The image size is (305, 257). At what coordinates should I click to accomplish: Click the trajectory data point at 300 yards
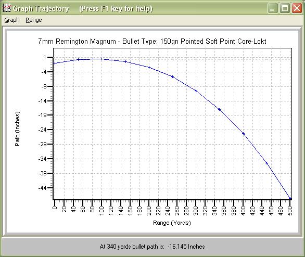(x=196, y=91)
